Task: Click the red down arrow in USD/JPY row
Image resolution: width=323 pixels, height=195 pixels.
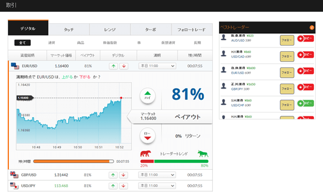Action: pyautogui.click(x=123, y=186)
